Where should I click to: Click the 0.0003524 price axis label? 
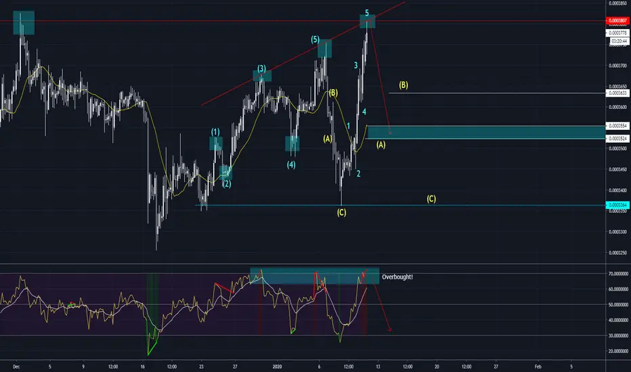(x=617, y=139)
